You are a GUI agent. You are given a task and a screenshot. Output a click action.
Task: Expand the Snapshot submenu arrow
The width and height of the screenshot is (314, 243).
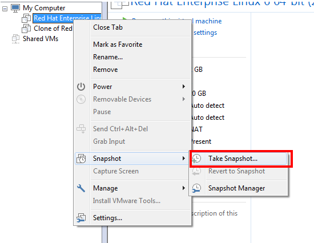point(184,159)
